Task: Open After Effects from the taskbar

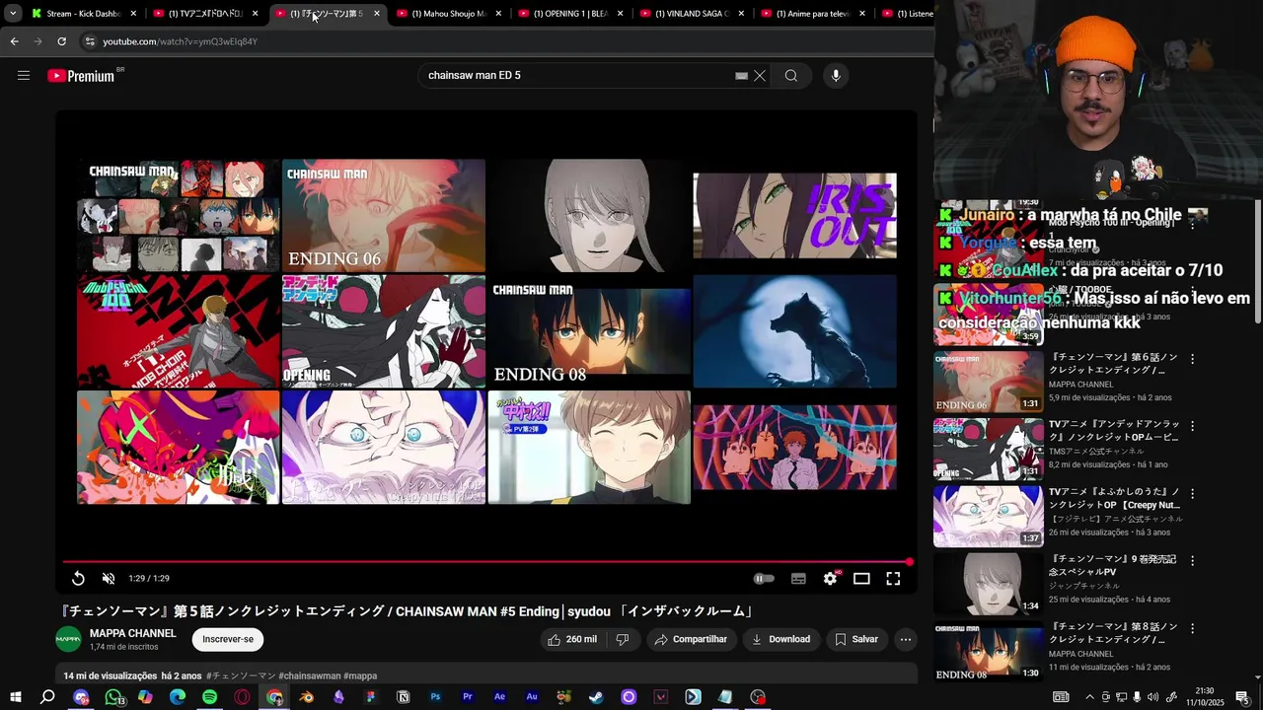Action: [x=499, y=697]
